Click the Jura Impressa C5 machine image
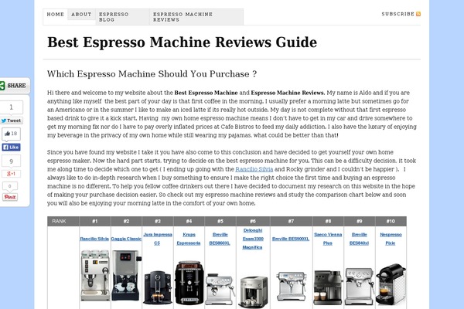464x309 pixels. pos(158,287)
